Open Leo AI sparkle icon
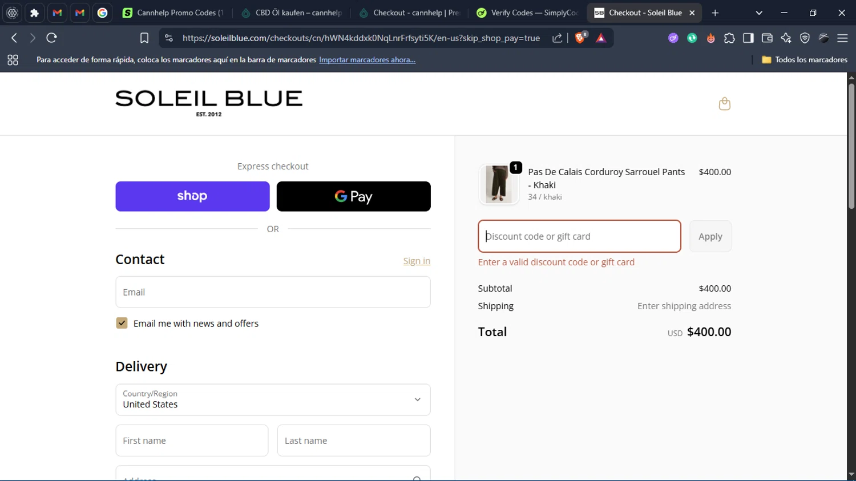This screenshot has width=856, height=481. [x=786, y=38]
